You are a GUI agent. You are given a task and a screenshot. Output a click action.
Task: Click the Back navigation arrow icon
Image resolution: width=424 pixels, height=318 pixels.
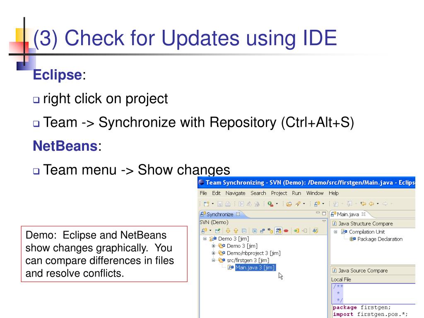(371, 204)
